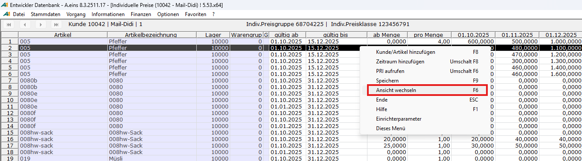
Task: Select PRI aufrufen in context menu
Action: point(427,71)
